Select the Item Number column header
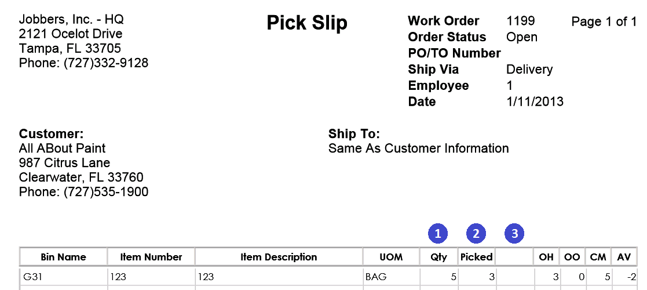 (151, 257)
